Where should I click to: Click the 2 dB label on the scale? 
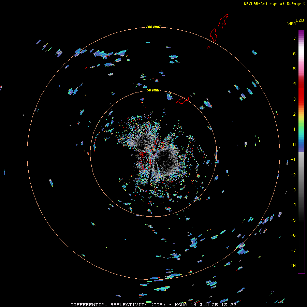(294, 114)
